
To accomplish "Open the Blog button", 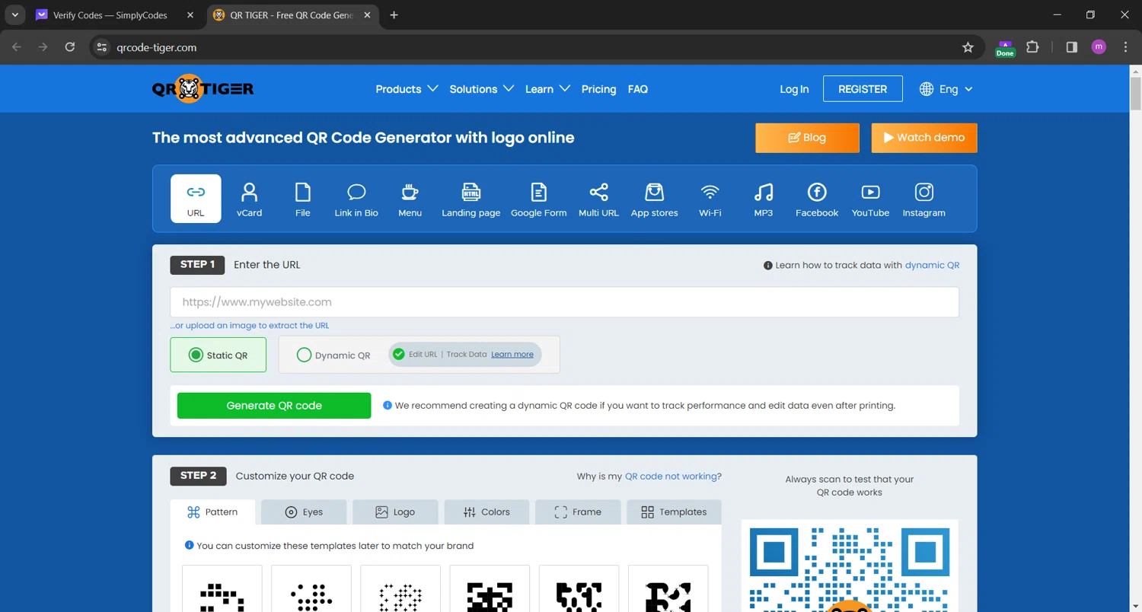I will (x=807, y=138).
